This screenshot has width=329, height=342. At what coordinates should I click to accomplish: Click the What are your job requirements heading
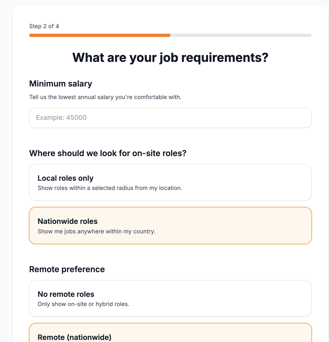coord(170,58)
